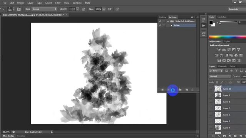
Task: Create new set in Actions panel
Action: [x=180, y=90]
